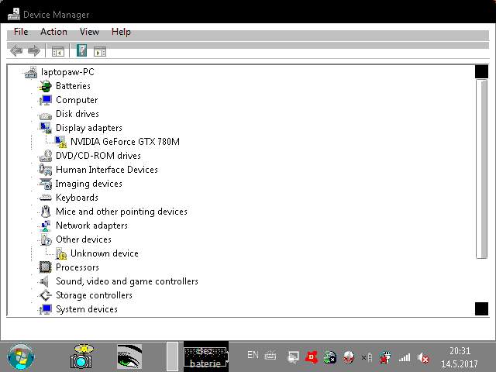Open the View menu
This screenshot has width=496, height=372.
coord(89,32)
